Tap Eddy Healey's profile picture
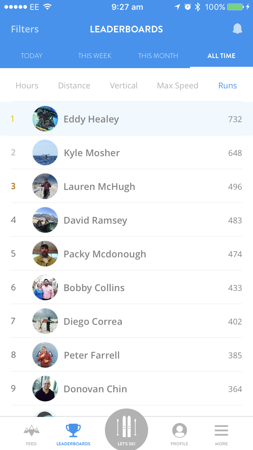The image size is (253, 450). click(x=45, y=119)
